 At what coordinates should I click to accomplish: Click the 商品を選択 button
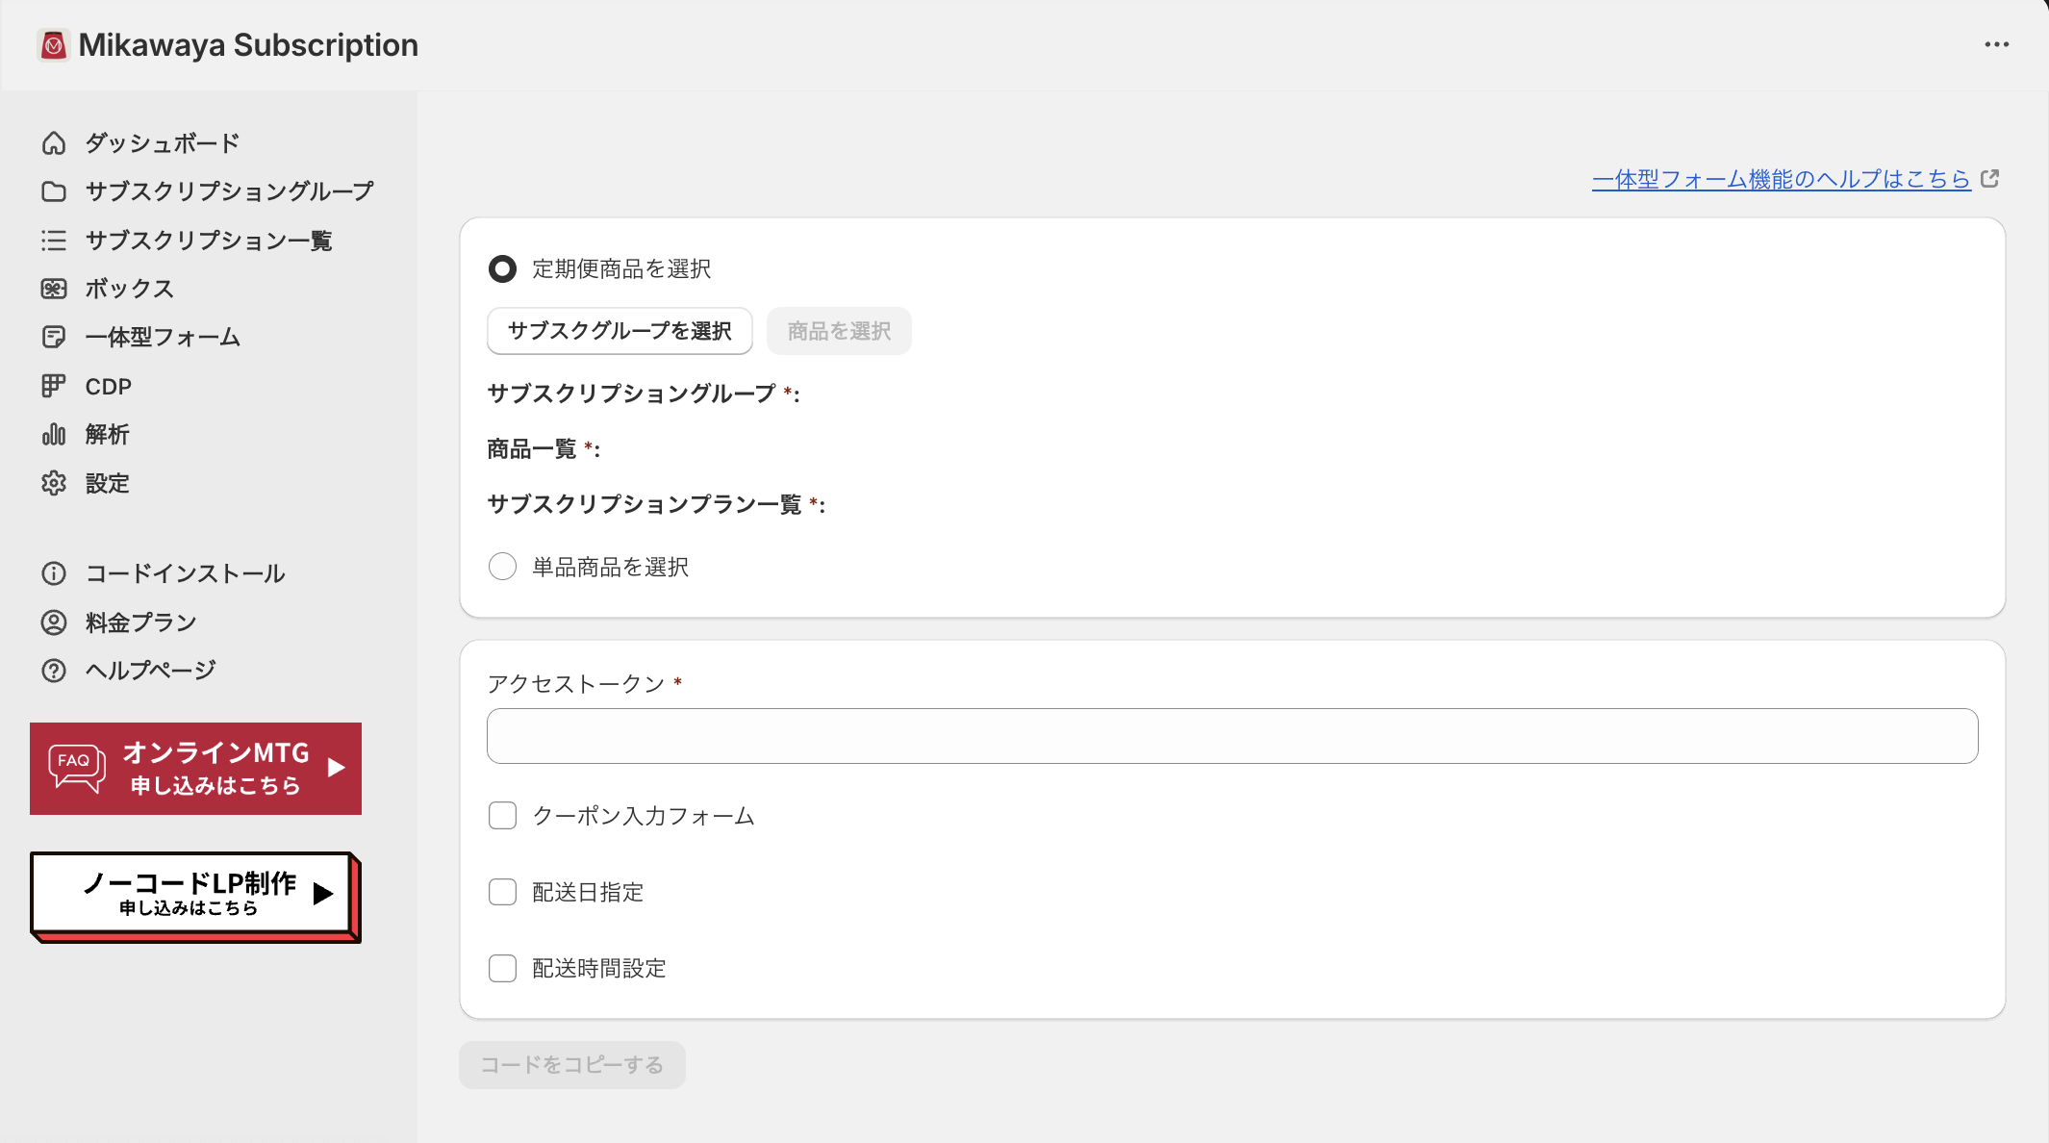[839, 331]
